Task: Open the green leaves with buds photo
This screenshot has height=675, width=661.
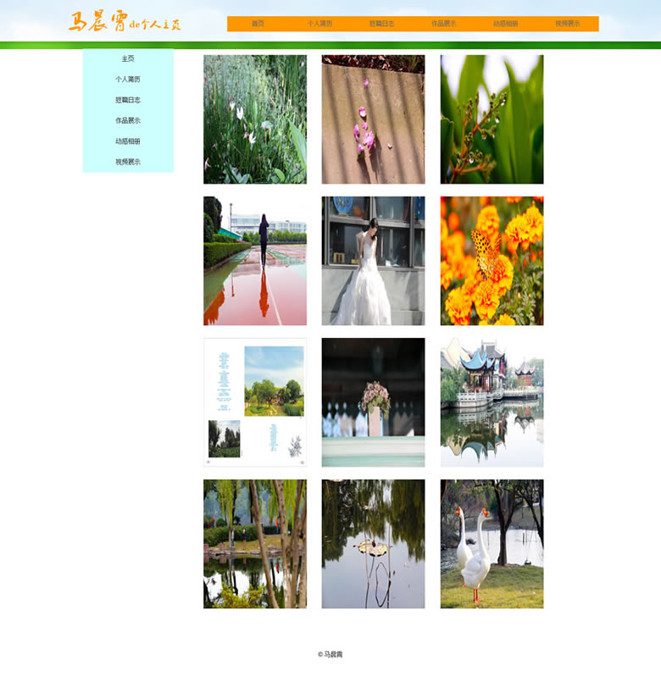Action: (492, 119)
